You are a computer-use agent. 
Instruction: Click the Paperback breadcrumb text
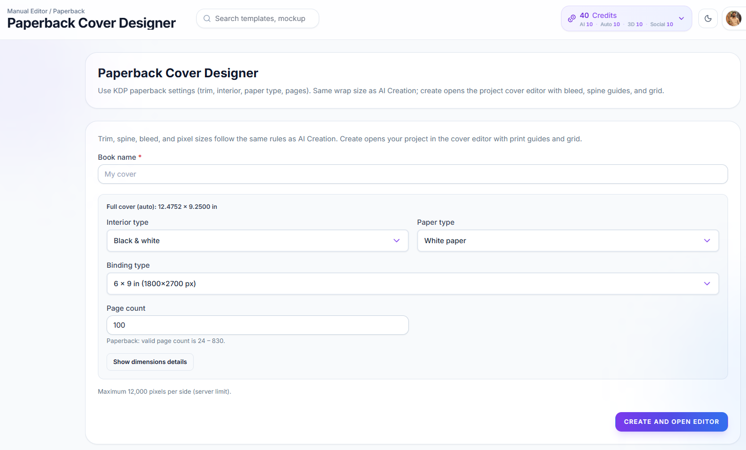coord(69,11)
